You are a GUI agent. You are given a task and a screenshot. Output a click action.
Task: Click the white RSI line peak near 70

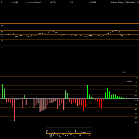pyautogui.click(x=115, y=30)
